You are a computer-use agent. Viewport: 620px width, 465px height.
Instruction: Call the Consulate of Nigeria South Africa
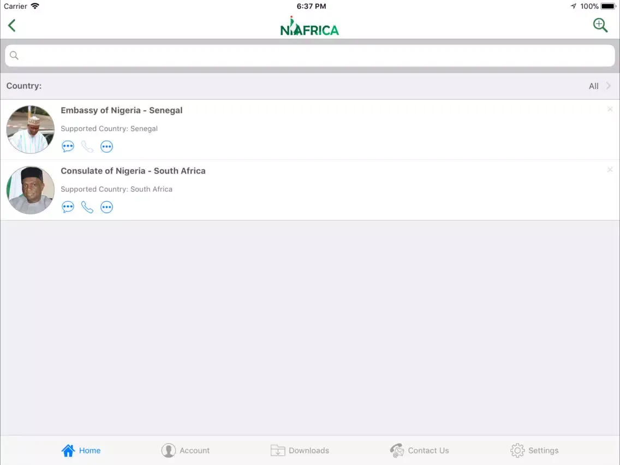(87, 207)
